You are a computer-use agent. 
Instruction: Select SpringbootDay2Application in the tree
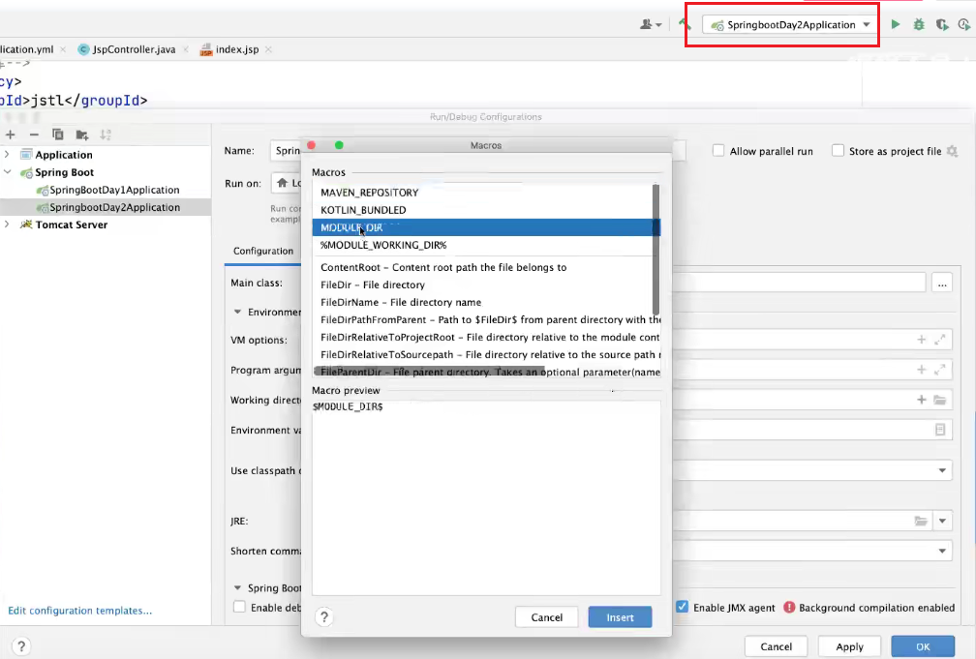114,207
